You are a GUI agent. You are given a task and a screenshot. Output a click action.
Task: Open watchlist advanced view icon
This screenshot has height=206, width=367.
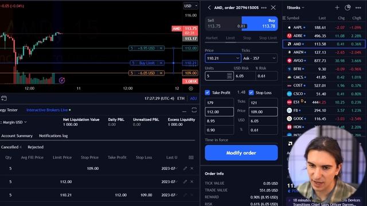(348, 7)
